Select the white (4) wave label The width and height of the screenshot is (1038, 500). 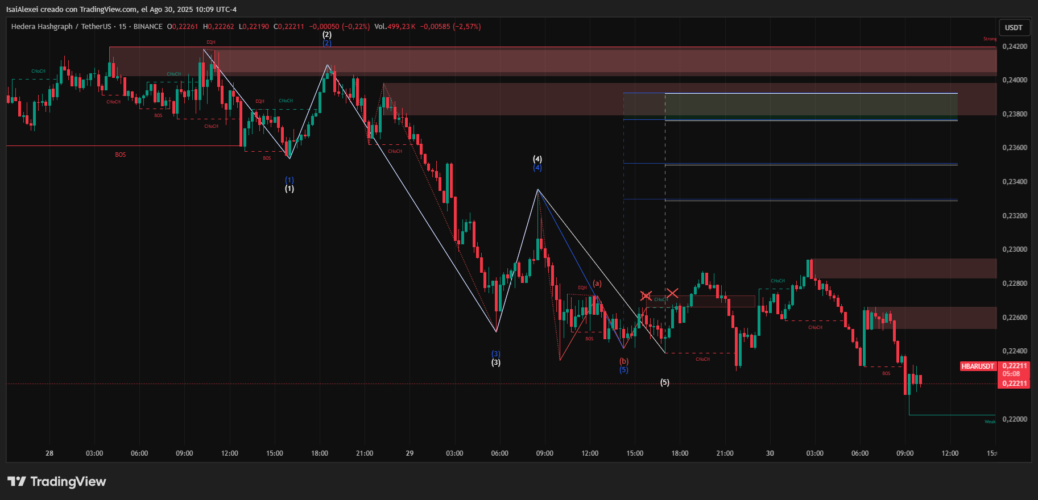click(x=537, y=159)
